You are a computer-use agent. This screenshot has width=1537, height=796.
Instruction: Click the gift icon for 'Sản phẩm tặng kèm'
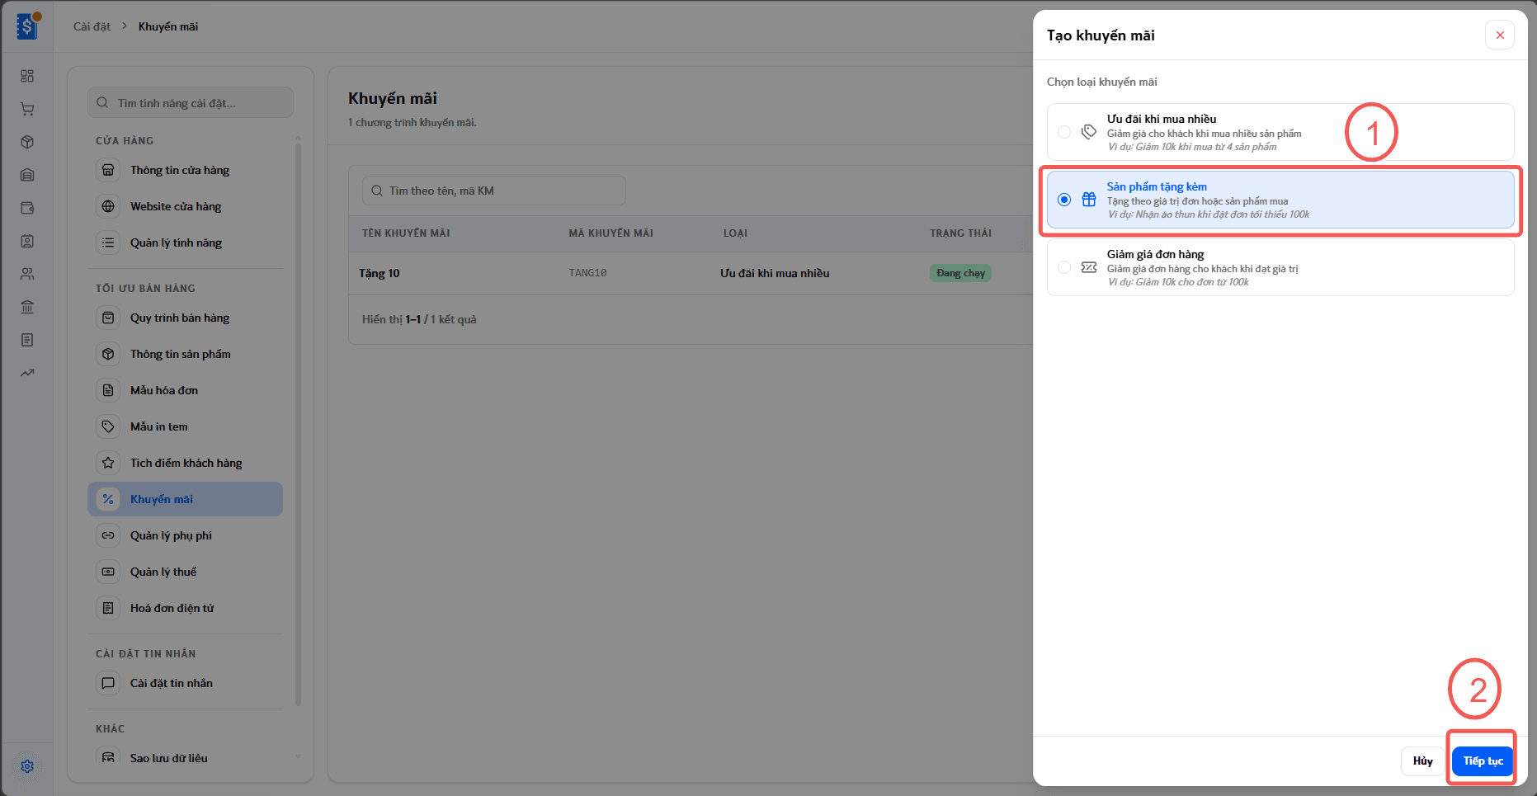click(1089, 200)
